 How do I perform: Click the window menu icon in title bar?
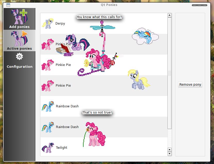8,5
